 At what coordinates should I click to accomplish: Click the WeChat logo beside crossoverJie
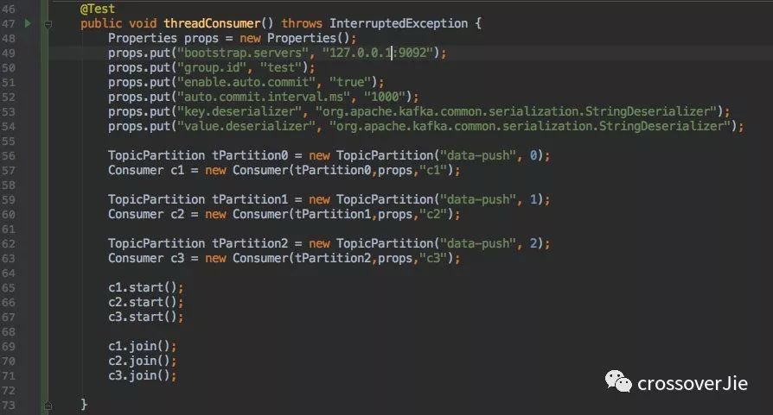616,382
